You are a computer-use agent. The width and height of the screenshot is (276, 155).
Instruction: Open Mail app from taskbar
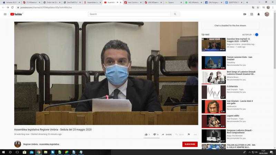pyautogui.click(x=31, y=152)
